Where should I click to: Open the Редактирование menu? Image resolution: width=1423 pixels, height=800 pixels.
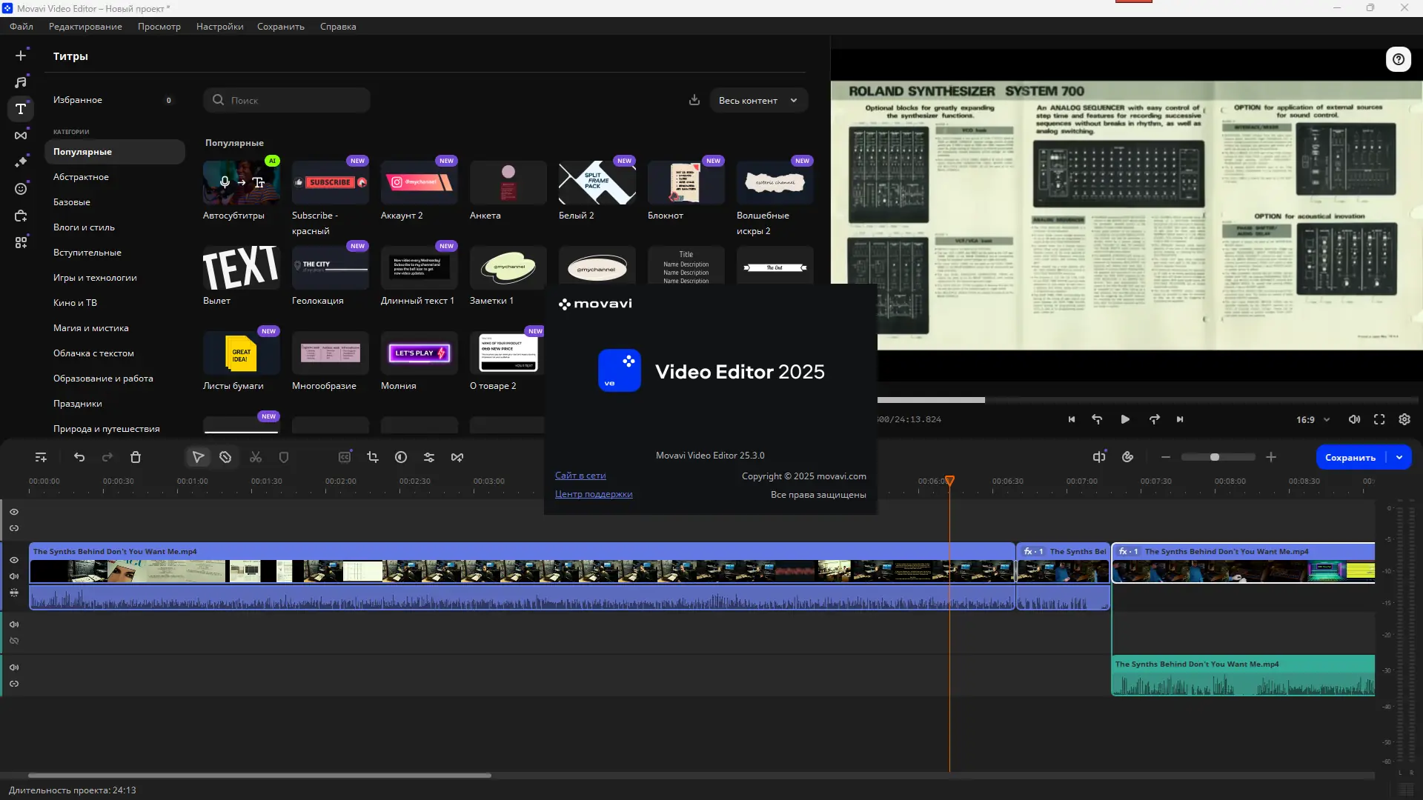coord(85,27)
